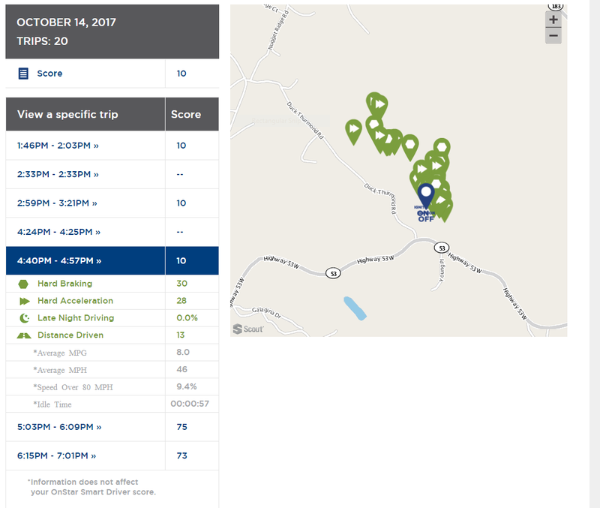
Task: Expand the 2:59PM - 3:21PM trip
Action: [x=57, y=203]
